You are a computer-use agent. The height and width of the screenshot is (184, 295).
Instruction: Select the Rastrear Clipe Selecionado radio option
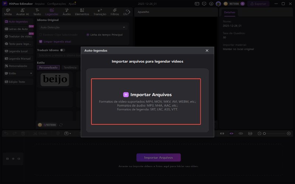click(x=41, y=35)
